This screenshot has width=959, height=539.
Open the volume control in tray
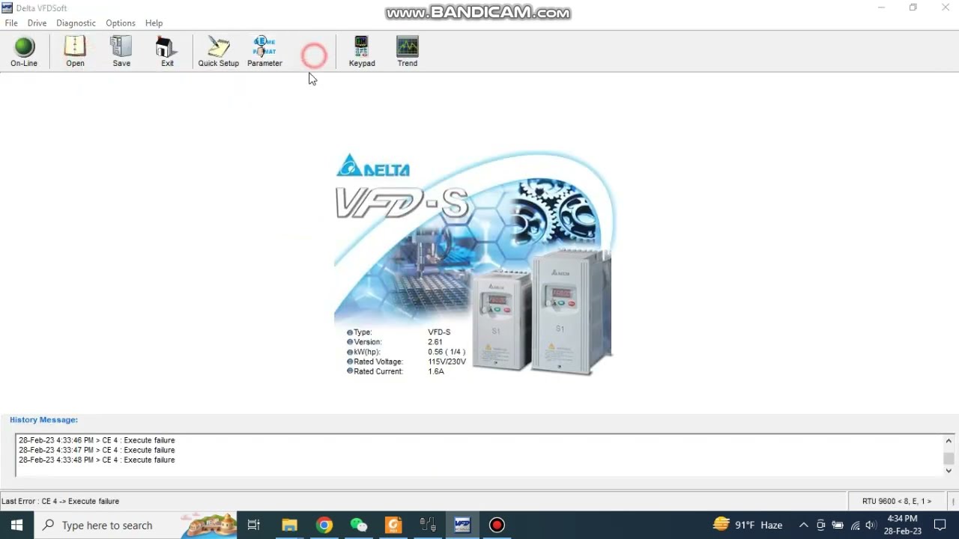tap(871, 525)
